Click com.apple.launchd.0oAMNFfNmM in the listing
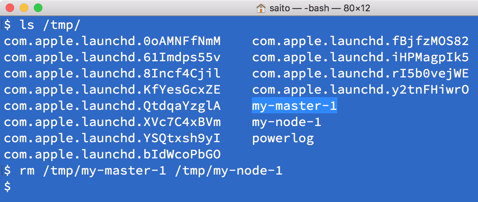 pos(112,41)
